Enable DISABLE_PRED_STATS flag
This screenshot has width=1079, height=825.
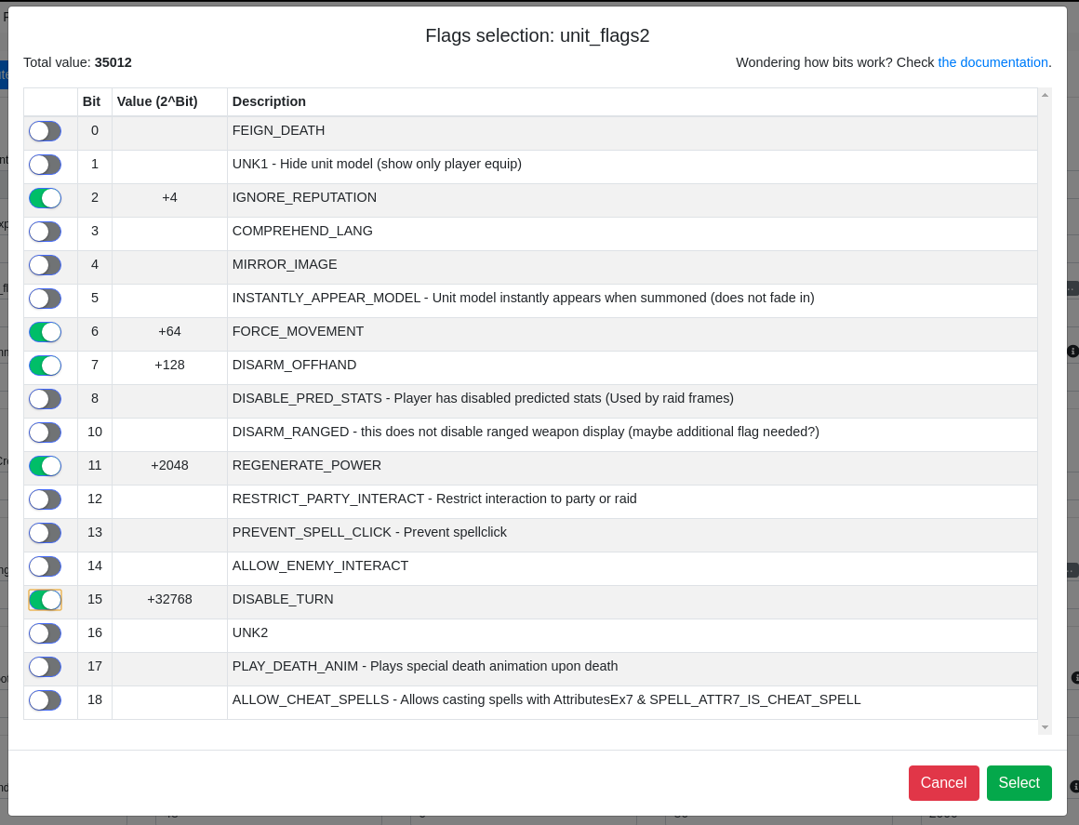click(44, 399)
